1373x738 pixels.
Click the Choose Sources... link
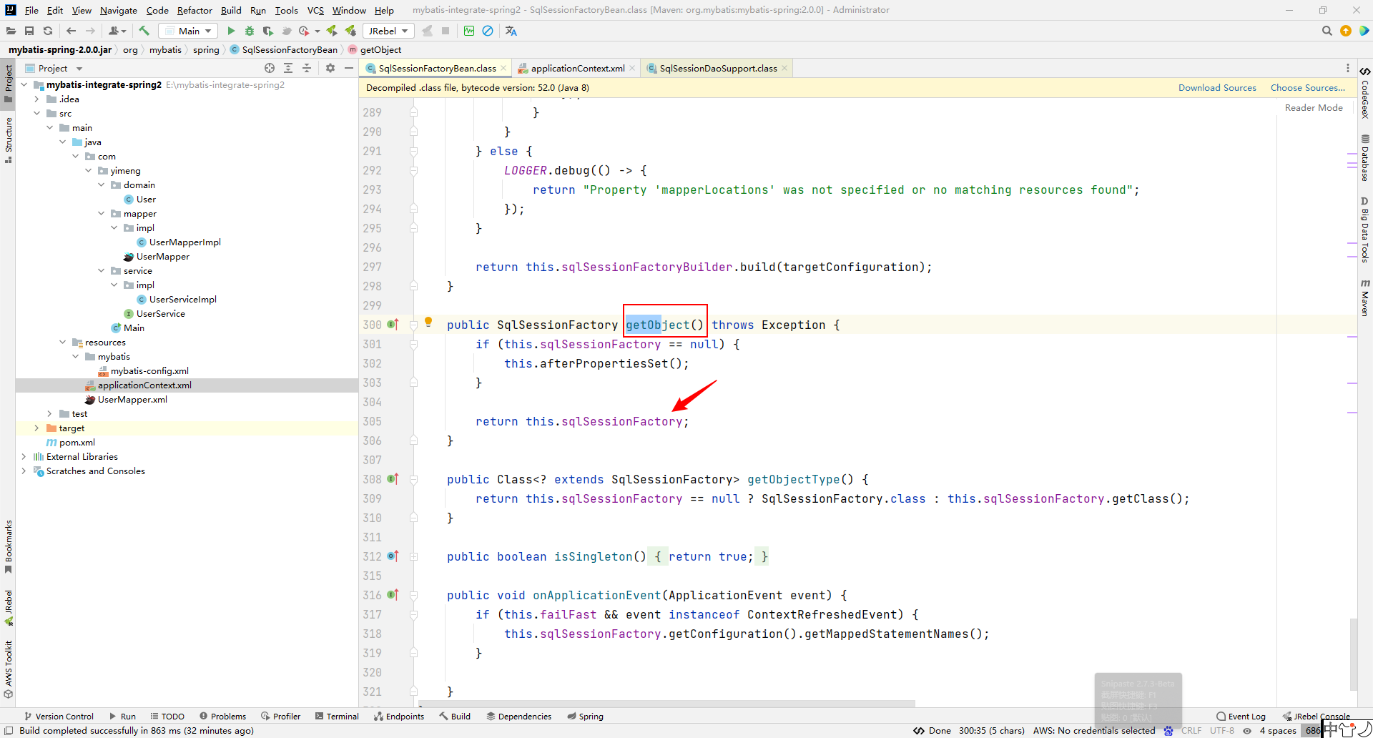pos(1307,87)
